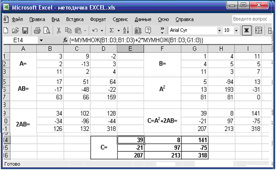The width and height of the screenshot is (276, 170).
Task: Select column B header
Action: [50, 49]
